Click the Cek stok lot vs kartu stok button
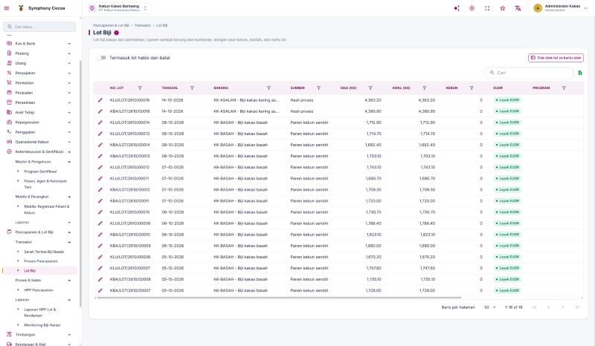Image resolution: width=595 pixels, height=346 pixels. point(556,58)
